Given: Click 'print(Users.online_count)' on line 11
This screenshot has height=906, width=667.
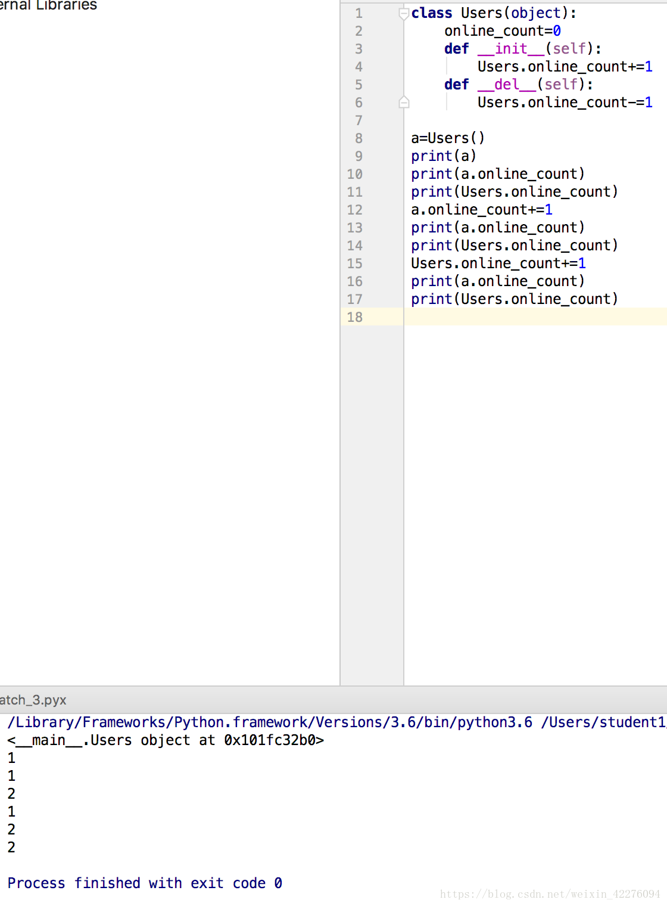Looking at the screenshot, I should click(x=515, y=192).
